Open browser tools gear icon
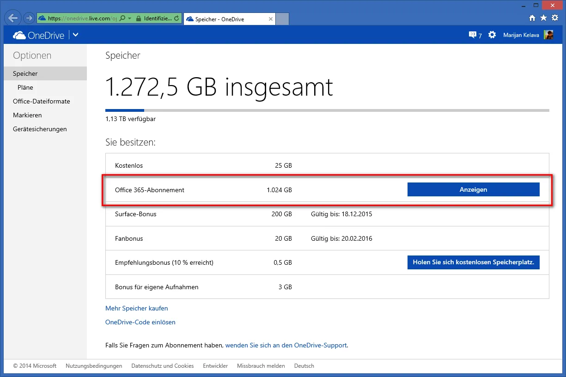 click(554, 18)
